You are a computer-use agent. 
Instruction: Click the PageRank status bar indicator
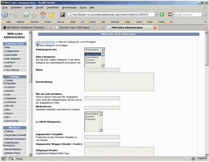(203, 159)
